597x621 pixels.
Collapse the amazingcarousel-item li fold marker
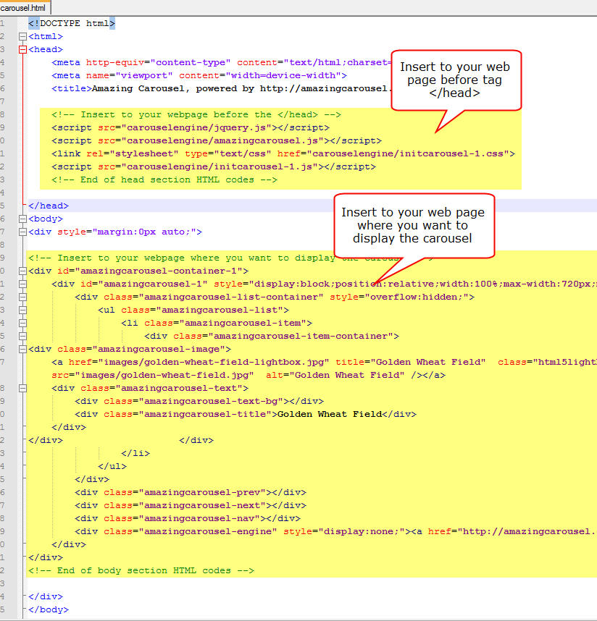(22, 323)
